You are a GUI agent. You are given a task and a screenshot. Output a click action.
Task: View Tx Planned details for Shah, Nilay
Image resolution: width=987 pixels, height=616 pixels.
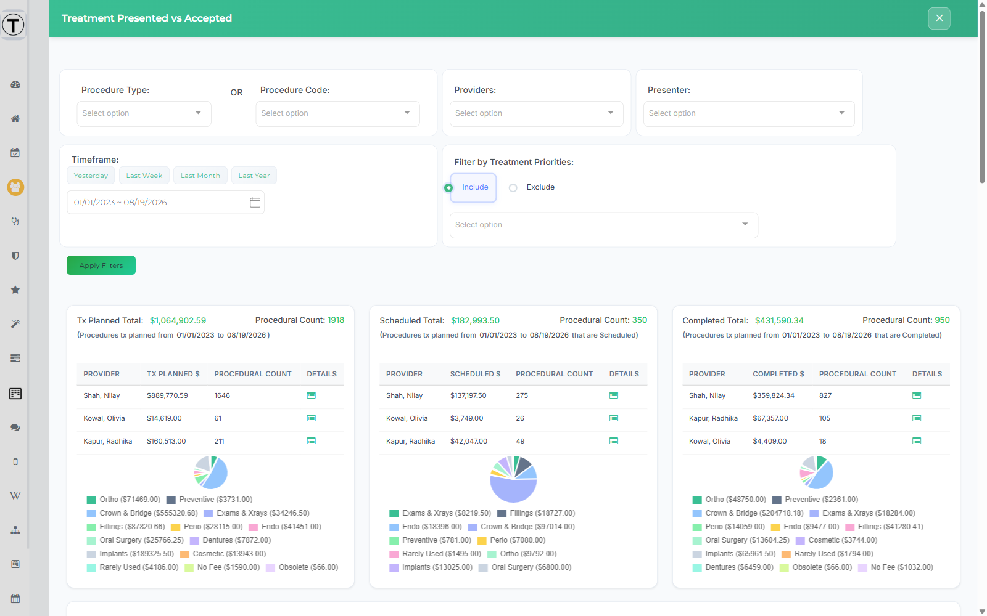[x=312, y=395]
